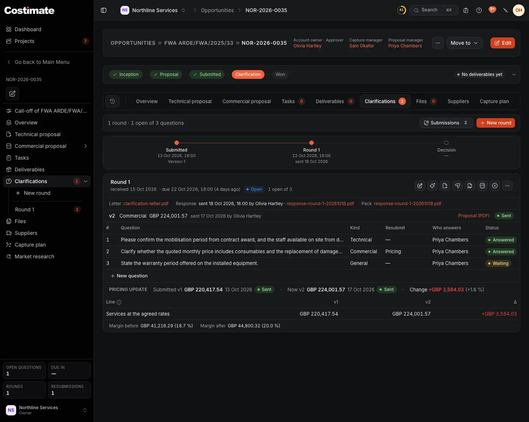Open the Proposal (PDF) link
This screenshot has height=422, width=529.
(474, 216)
